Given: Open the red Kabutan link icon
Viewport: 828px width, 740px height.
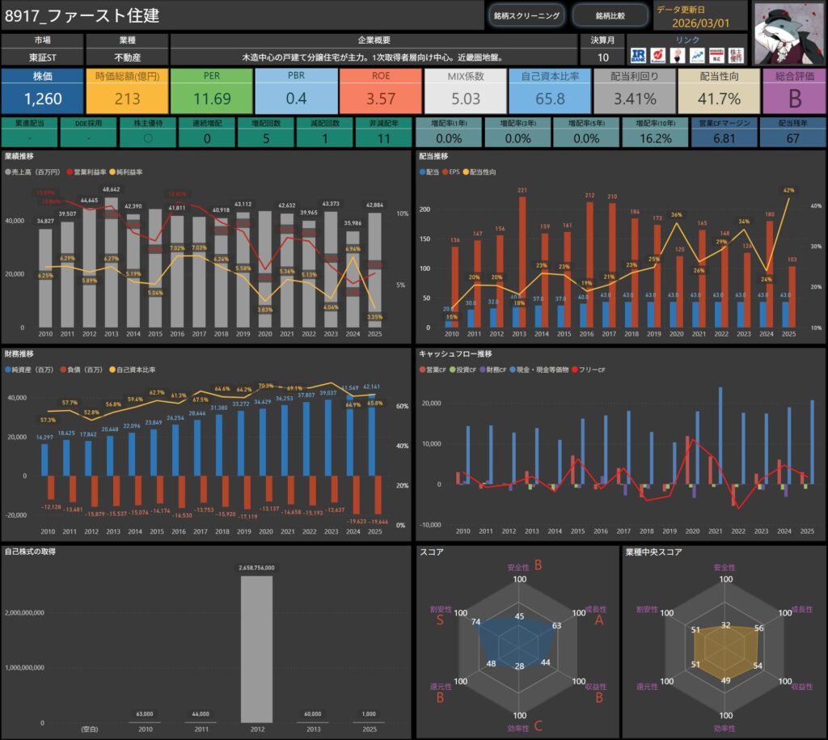Looking at the screenshot, I should coord(658,55).
